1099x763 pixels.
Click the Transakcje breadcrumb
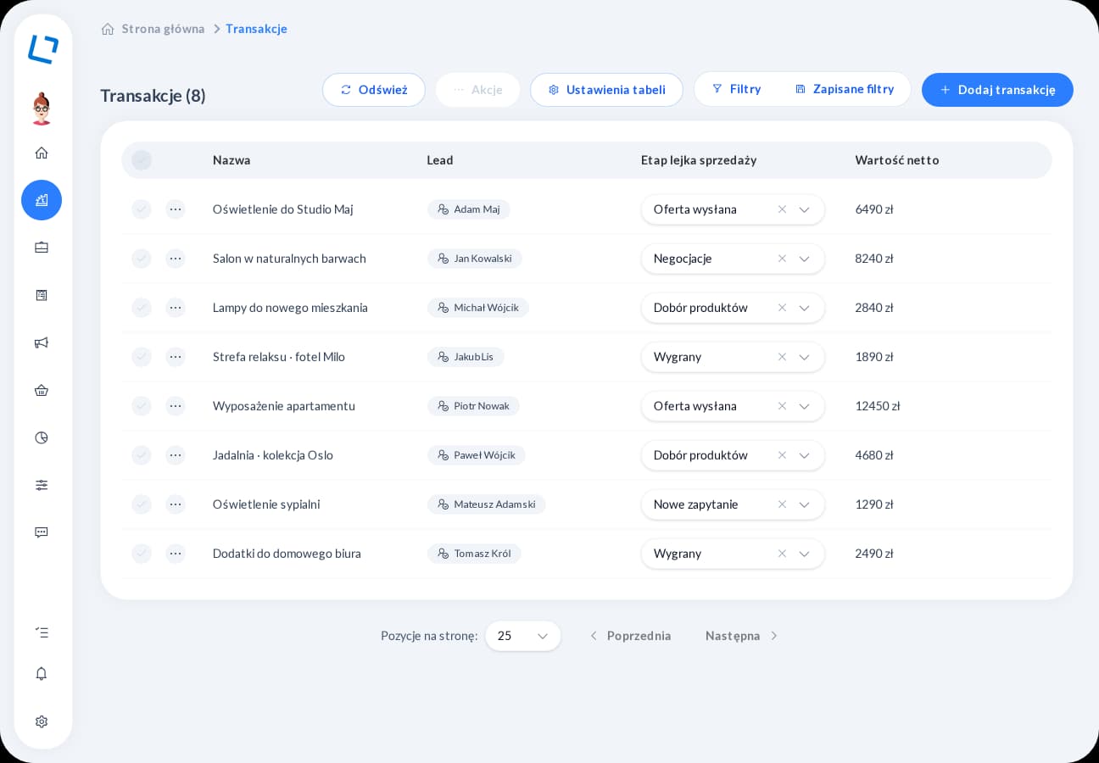256,29
